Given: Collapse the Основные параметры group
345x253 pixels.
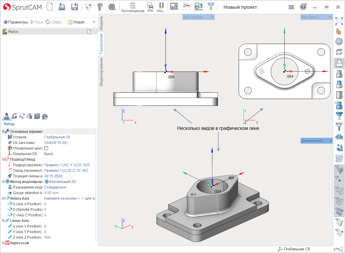Looking at the screenshot, I should click(3, 131).
